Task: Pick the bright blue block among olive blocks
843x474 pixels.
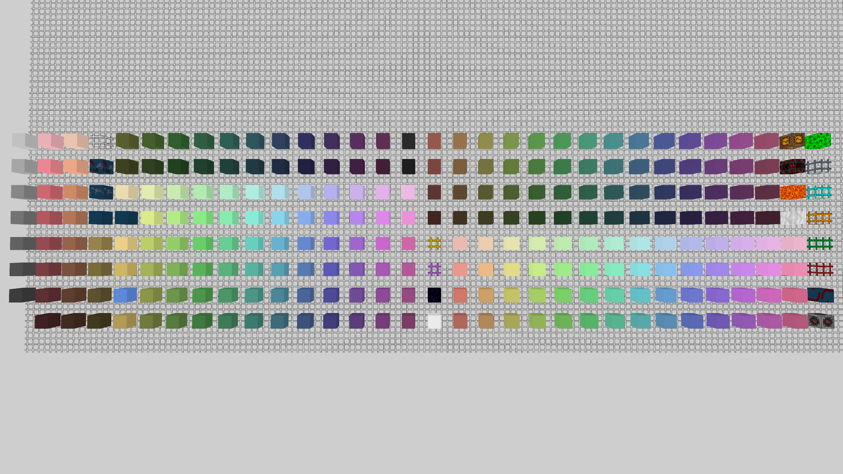Action: click(x=125, y=295)
